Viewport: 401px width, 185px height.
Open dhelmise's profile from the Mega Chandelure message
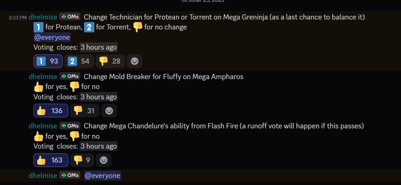click(x=43, y=126)
